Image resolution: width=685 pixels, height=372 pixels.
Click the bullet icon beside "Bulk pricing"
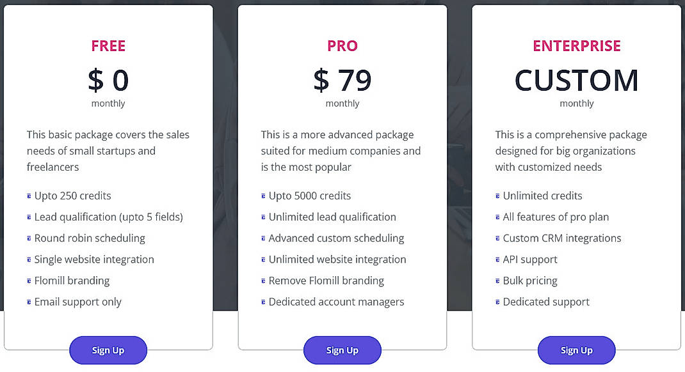[x=497, y=281]
